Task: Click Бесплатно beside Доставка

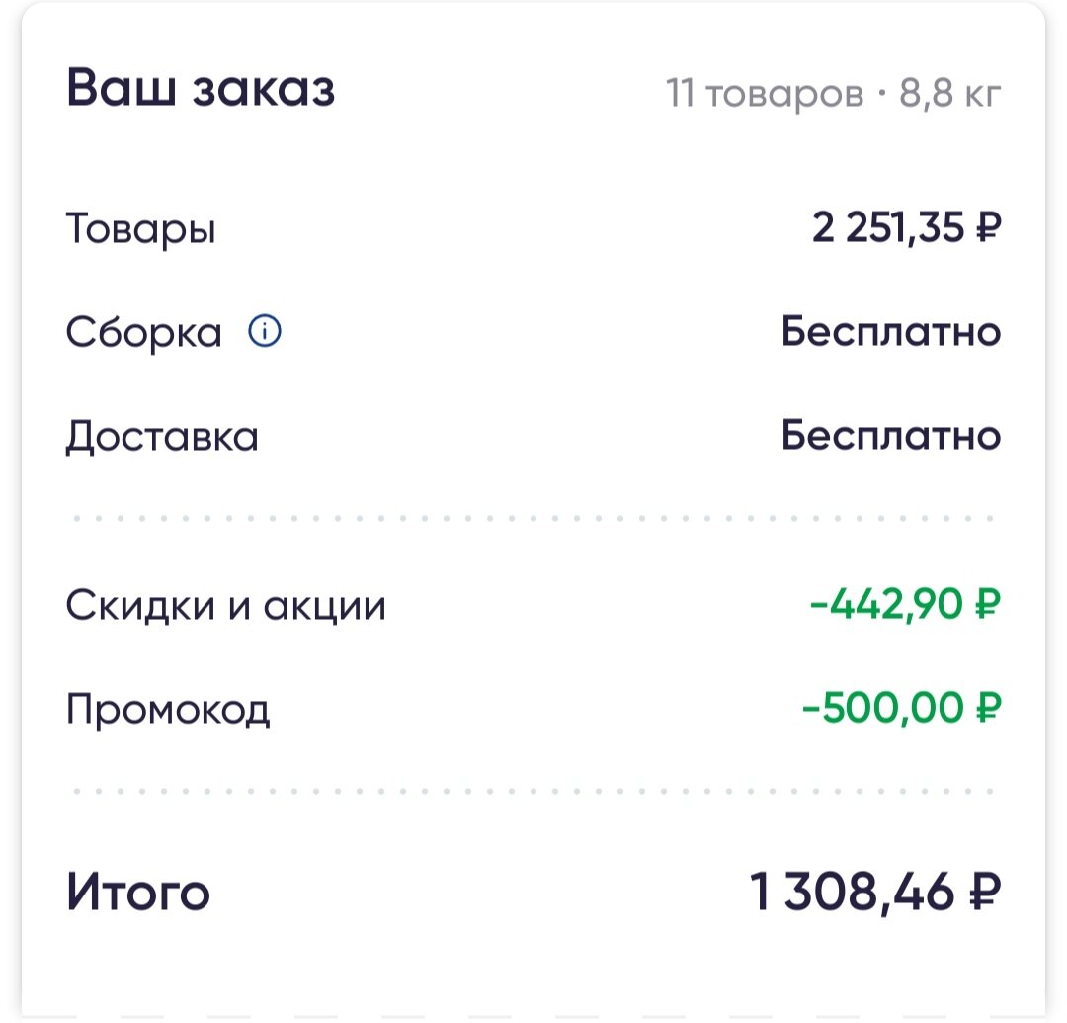Action: pos(889,434)
